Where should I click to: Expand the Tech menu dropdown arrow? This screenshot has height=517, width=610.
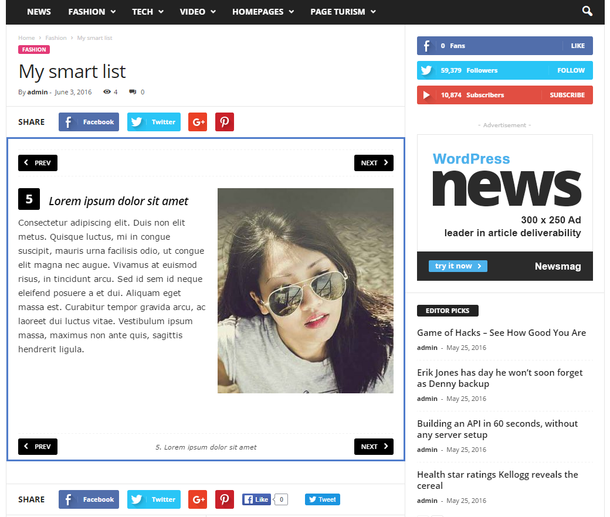pos(161,12)
